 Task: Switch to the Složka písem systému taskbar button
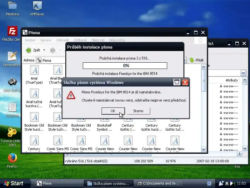(108, 183)
